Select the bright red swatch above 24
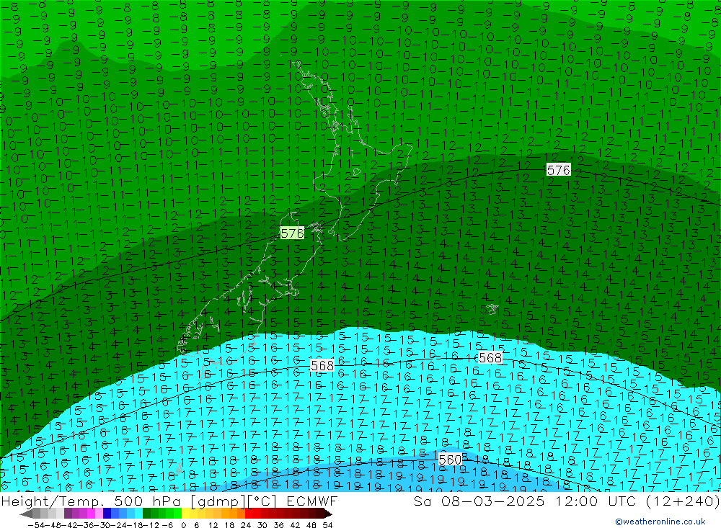Image resolution: width=721 pixels, height=528 pixels. click(249, 514)
